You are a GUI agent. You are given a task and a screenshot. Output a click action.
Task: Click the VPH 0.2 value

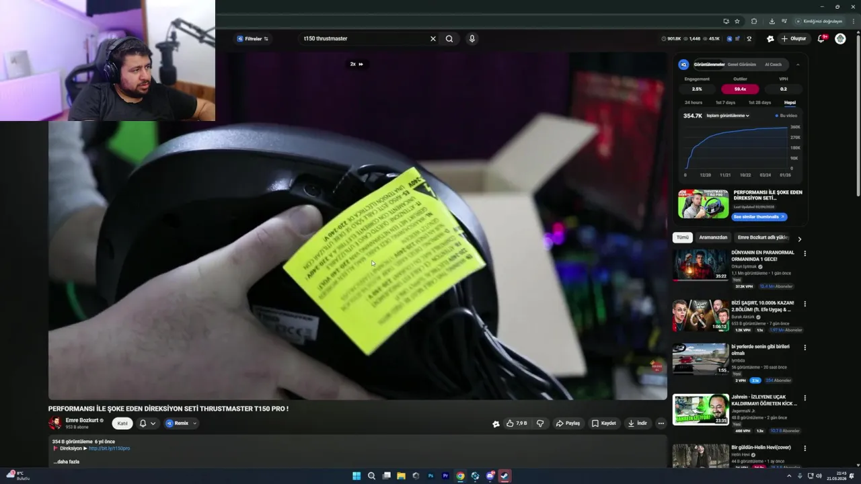pos(784,89)
